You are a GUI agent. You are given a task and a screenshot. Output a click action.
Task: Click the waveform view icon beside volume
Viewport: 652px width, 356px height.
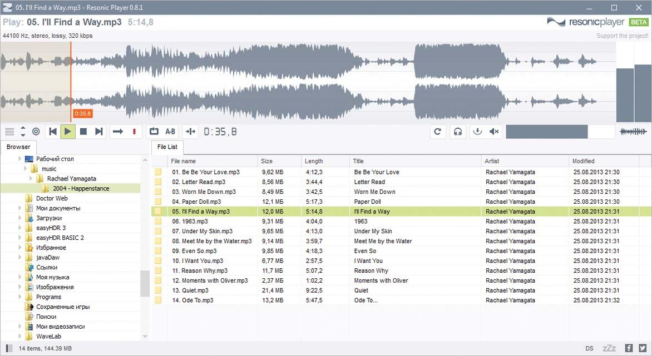point(633,132)
